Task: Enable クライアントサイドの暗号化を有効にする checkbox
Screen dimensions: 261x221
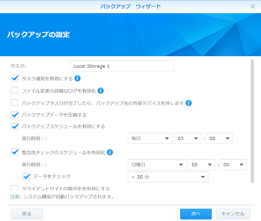Action: pyautogui.click(x=15, y=188)
